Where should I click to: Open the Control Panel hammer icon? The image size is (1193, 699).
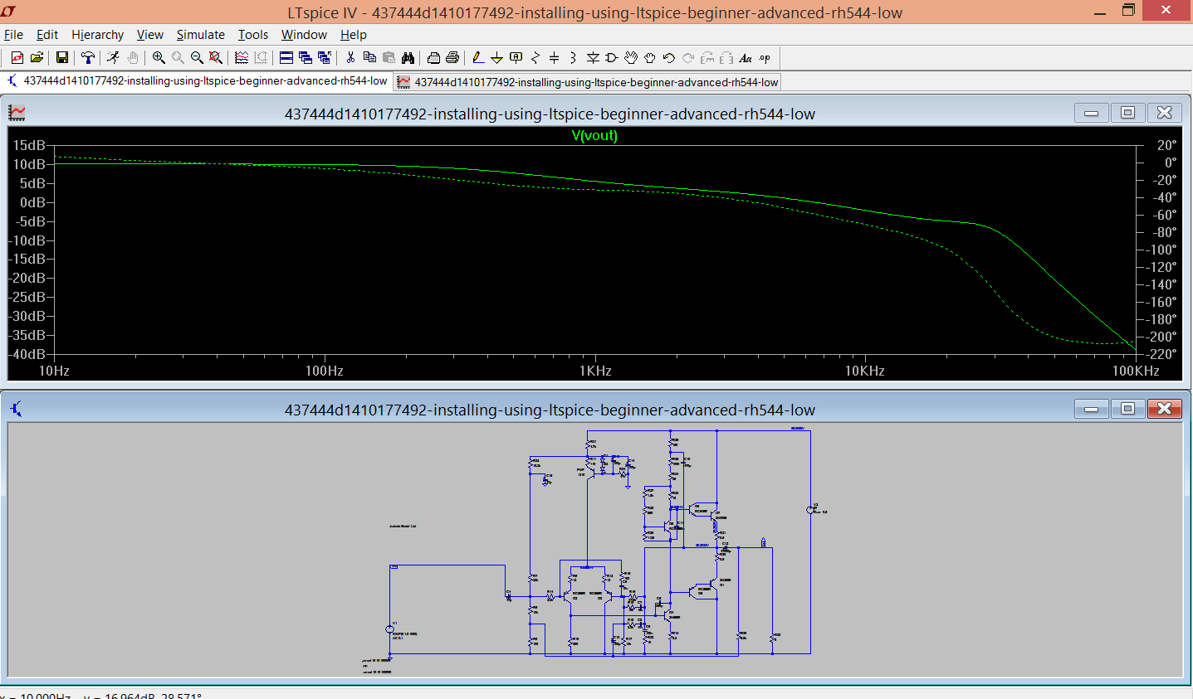[x=88, y=57]
